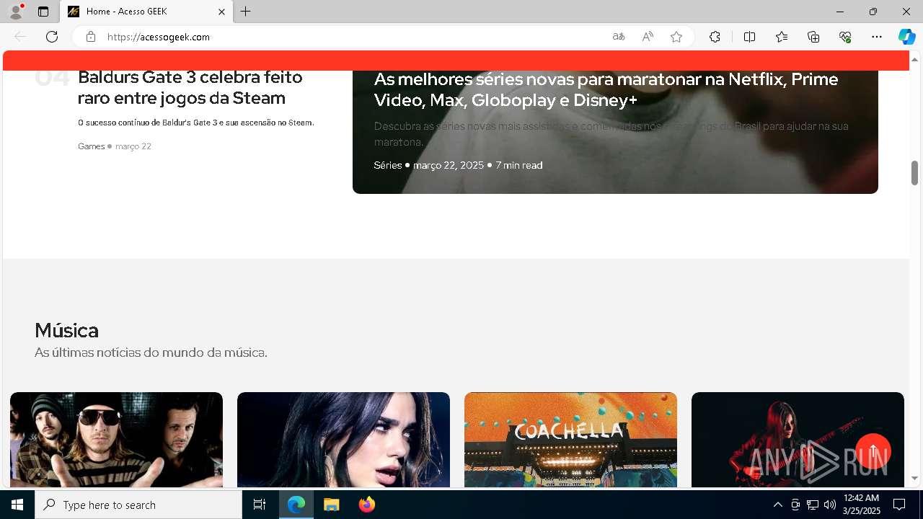Image resolution: width=923 pixels, height=519 pixels.
Task: Open the Windows Start menu
Action: 17,505
